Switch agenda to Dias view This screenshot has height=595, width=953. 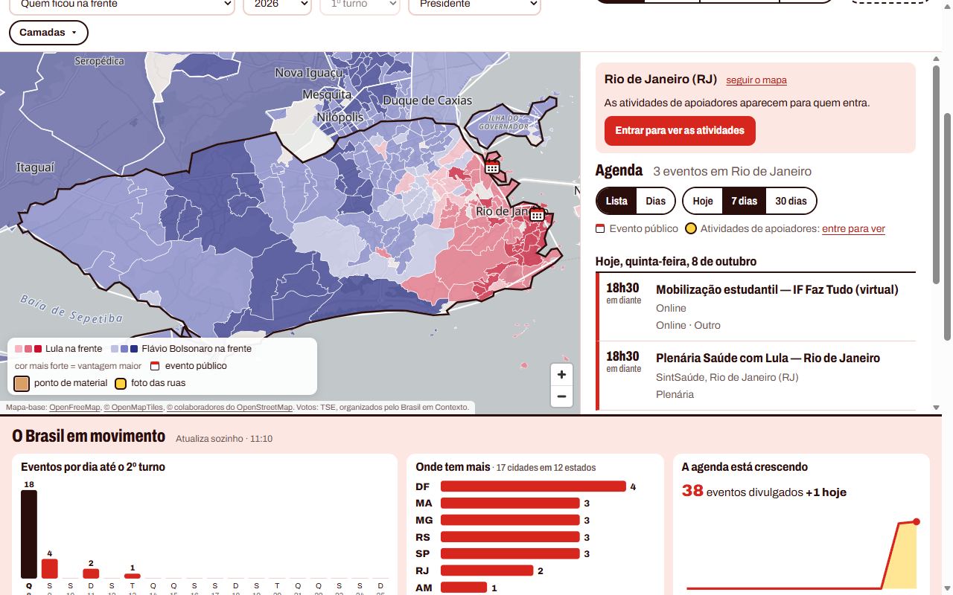click(656, 201)
